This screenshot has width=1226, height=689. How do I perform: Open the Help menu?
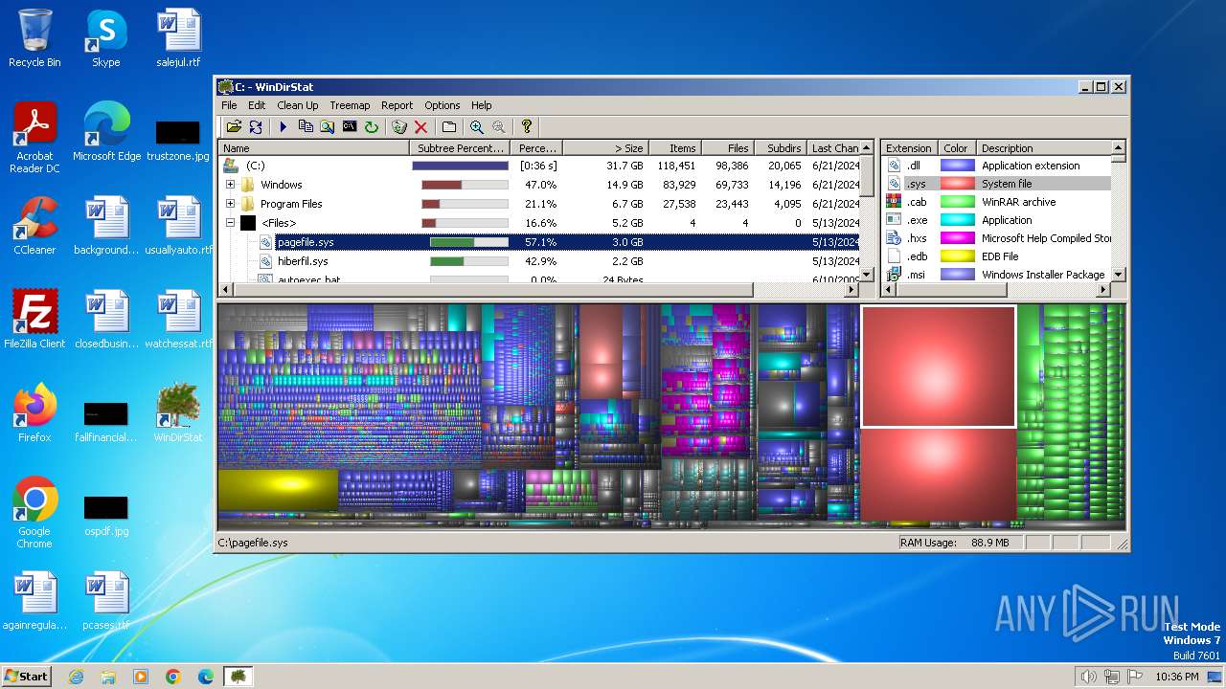(482, 105)
